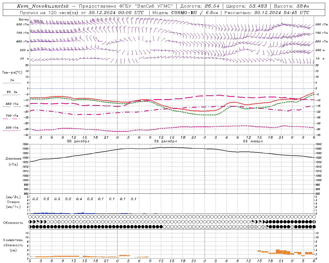Click the '10 м' wind level label on left

tap(24, 59)
